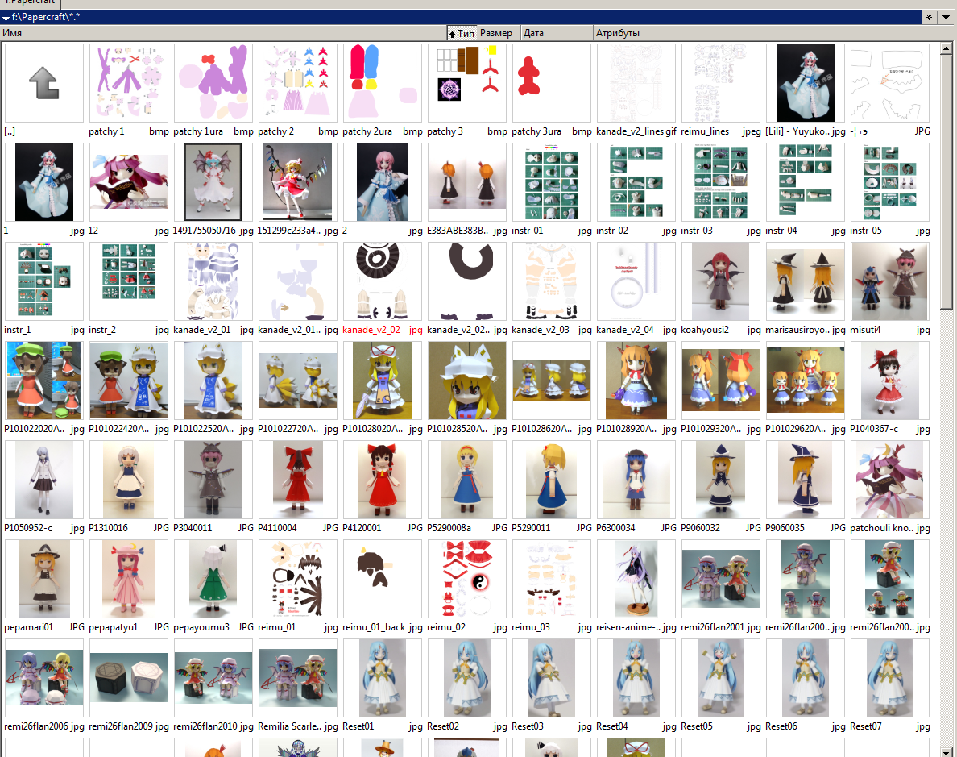
Task: Click the asterisk favorites button
Action: (x=929, y=17)
